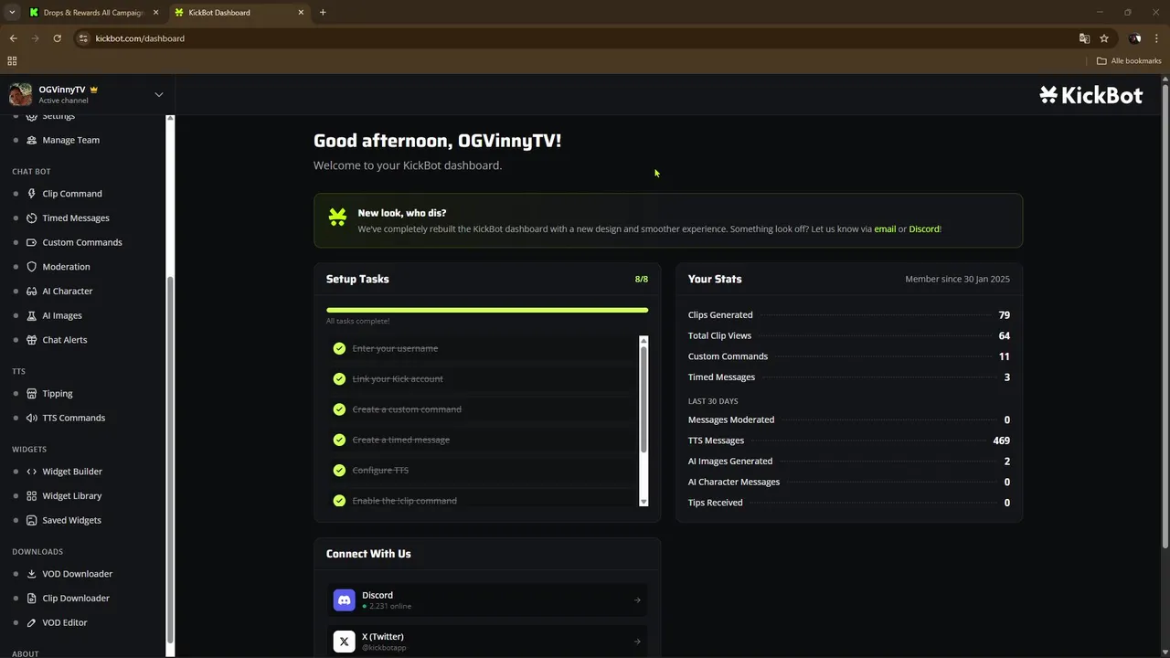Open the Settings sidebar item
The height and width of the screenshot is (658, 1170).
58,116
